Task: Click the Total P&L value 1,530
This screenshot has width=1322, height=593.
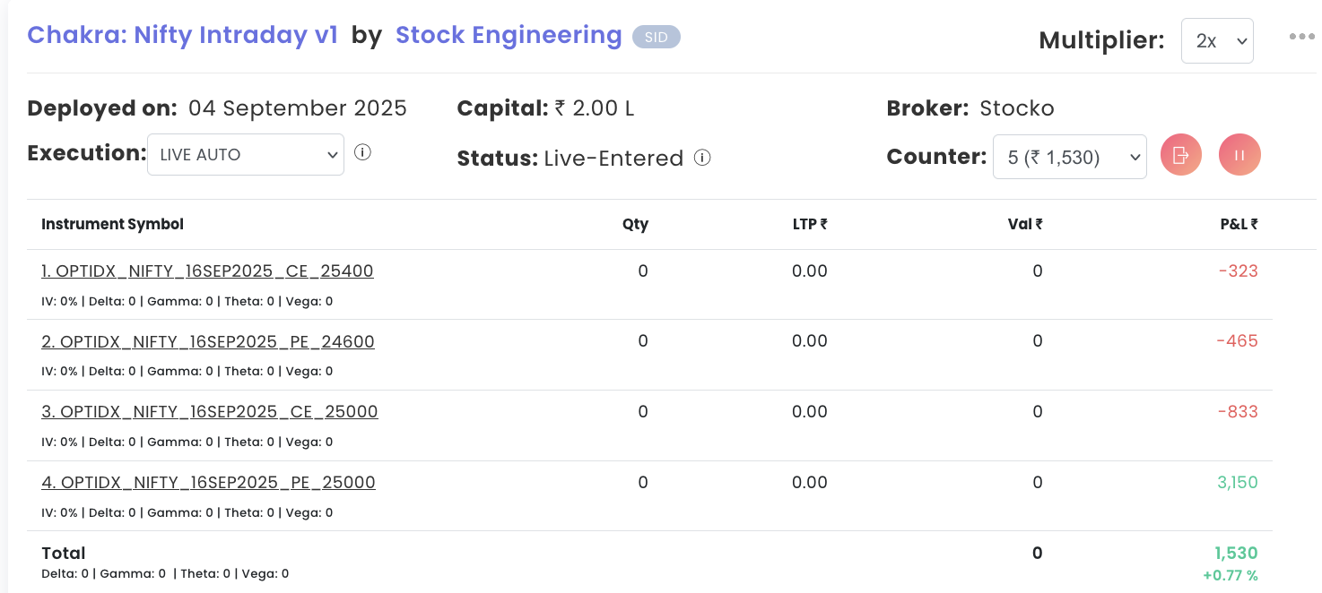Action: 1236,554
